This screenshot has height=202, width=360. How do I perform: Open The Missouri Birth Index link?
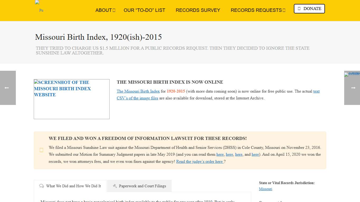click(x=138, y=91)
